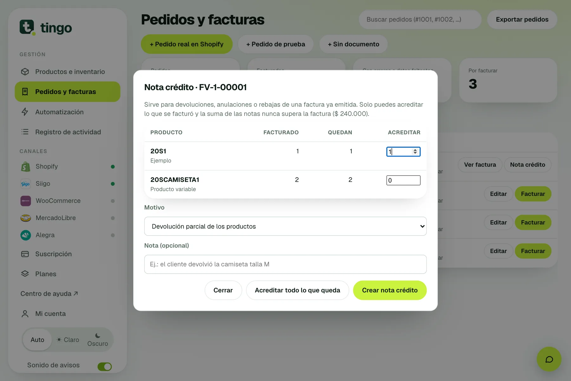Open the Motivo dropdown

click(x=285, y=226)
